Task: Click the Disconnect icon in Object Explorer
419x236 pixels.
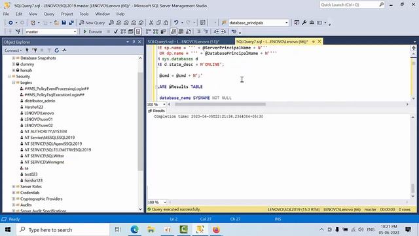Action: [x=35, y=50]
